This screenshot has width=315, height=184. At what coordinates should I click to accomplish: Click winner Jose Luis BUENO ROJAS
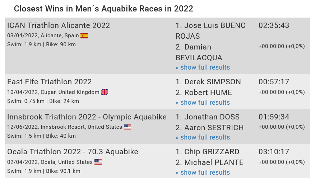pyautogui.click(x=210, y=31)
